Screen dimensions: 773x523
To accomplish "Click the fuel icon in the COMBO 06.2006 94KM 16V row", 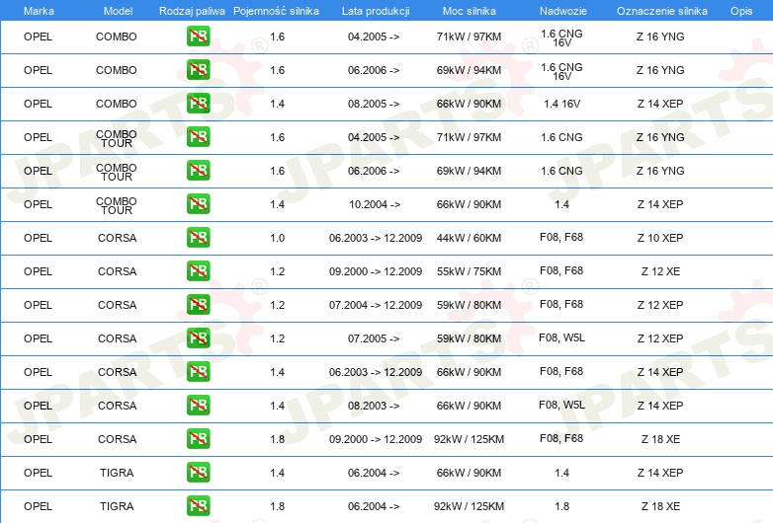I will click(198, 70).
